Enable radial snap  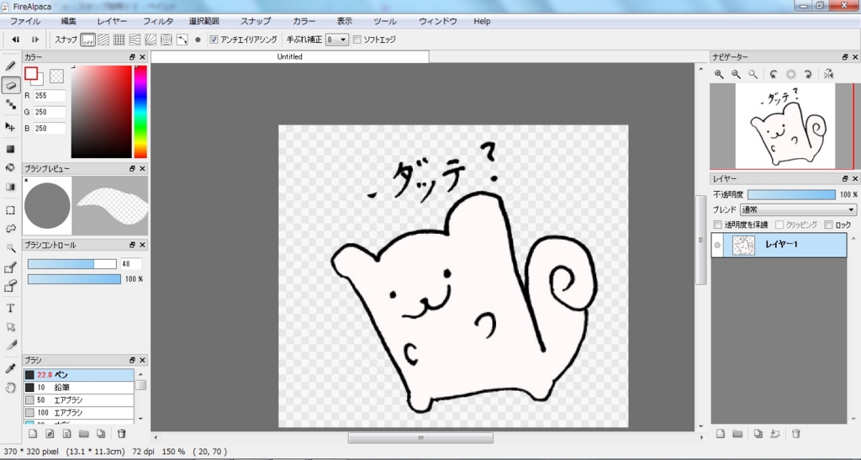coord(151,40)
